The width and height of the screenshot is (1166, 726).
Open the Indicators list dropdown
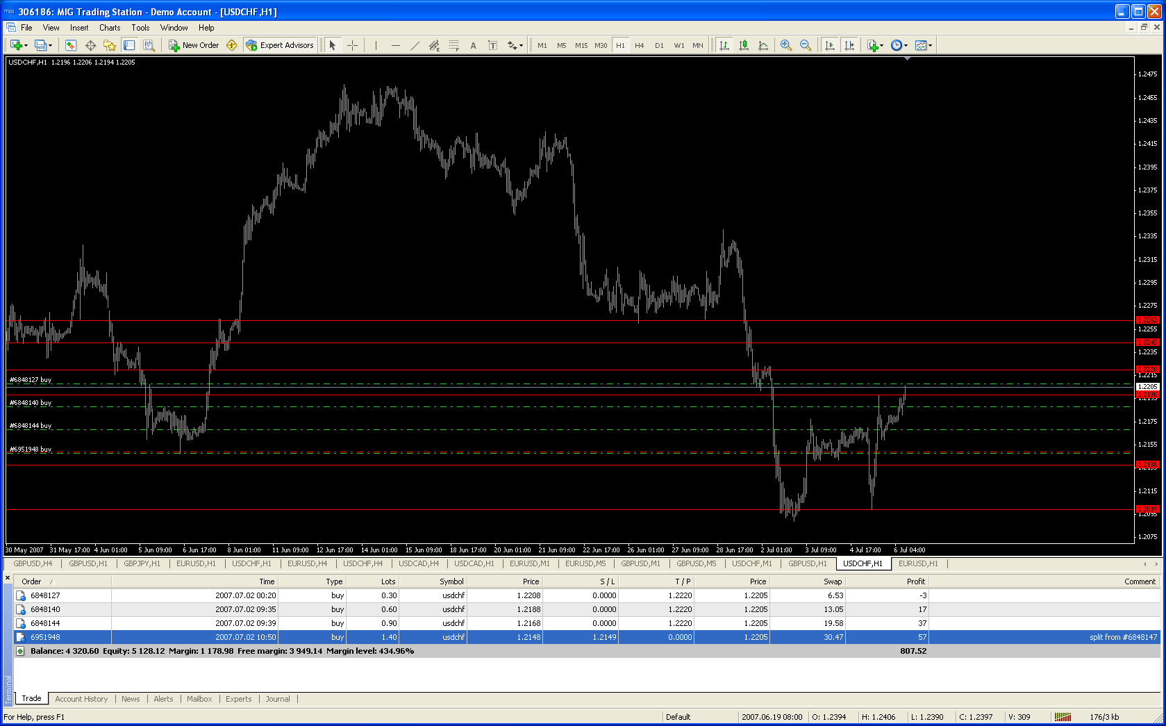[875, 45]
